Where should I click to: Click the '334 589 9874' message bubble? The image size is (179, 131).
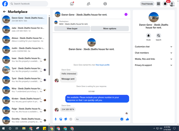pos(68,109)
